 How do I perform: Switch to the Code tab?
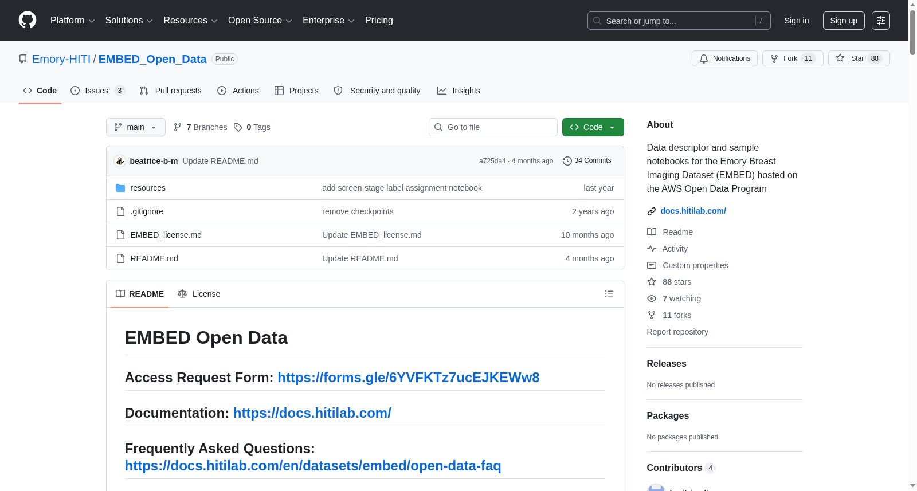tap(40, 91)
